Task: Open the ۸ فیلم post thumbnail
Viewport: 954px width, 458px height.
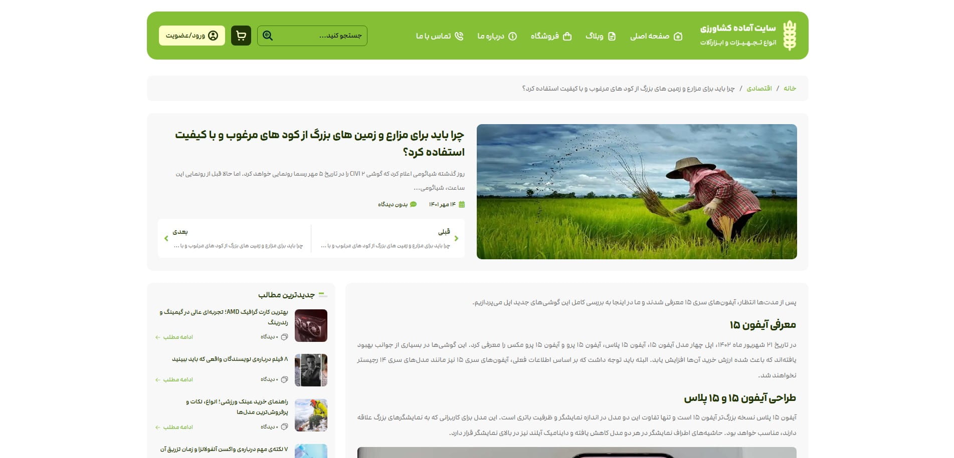Action: click(x=311, y=370)
